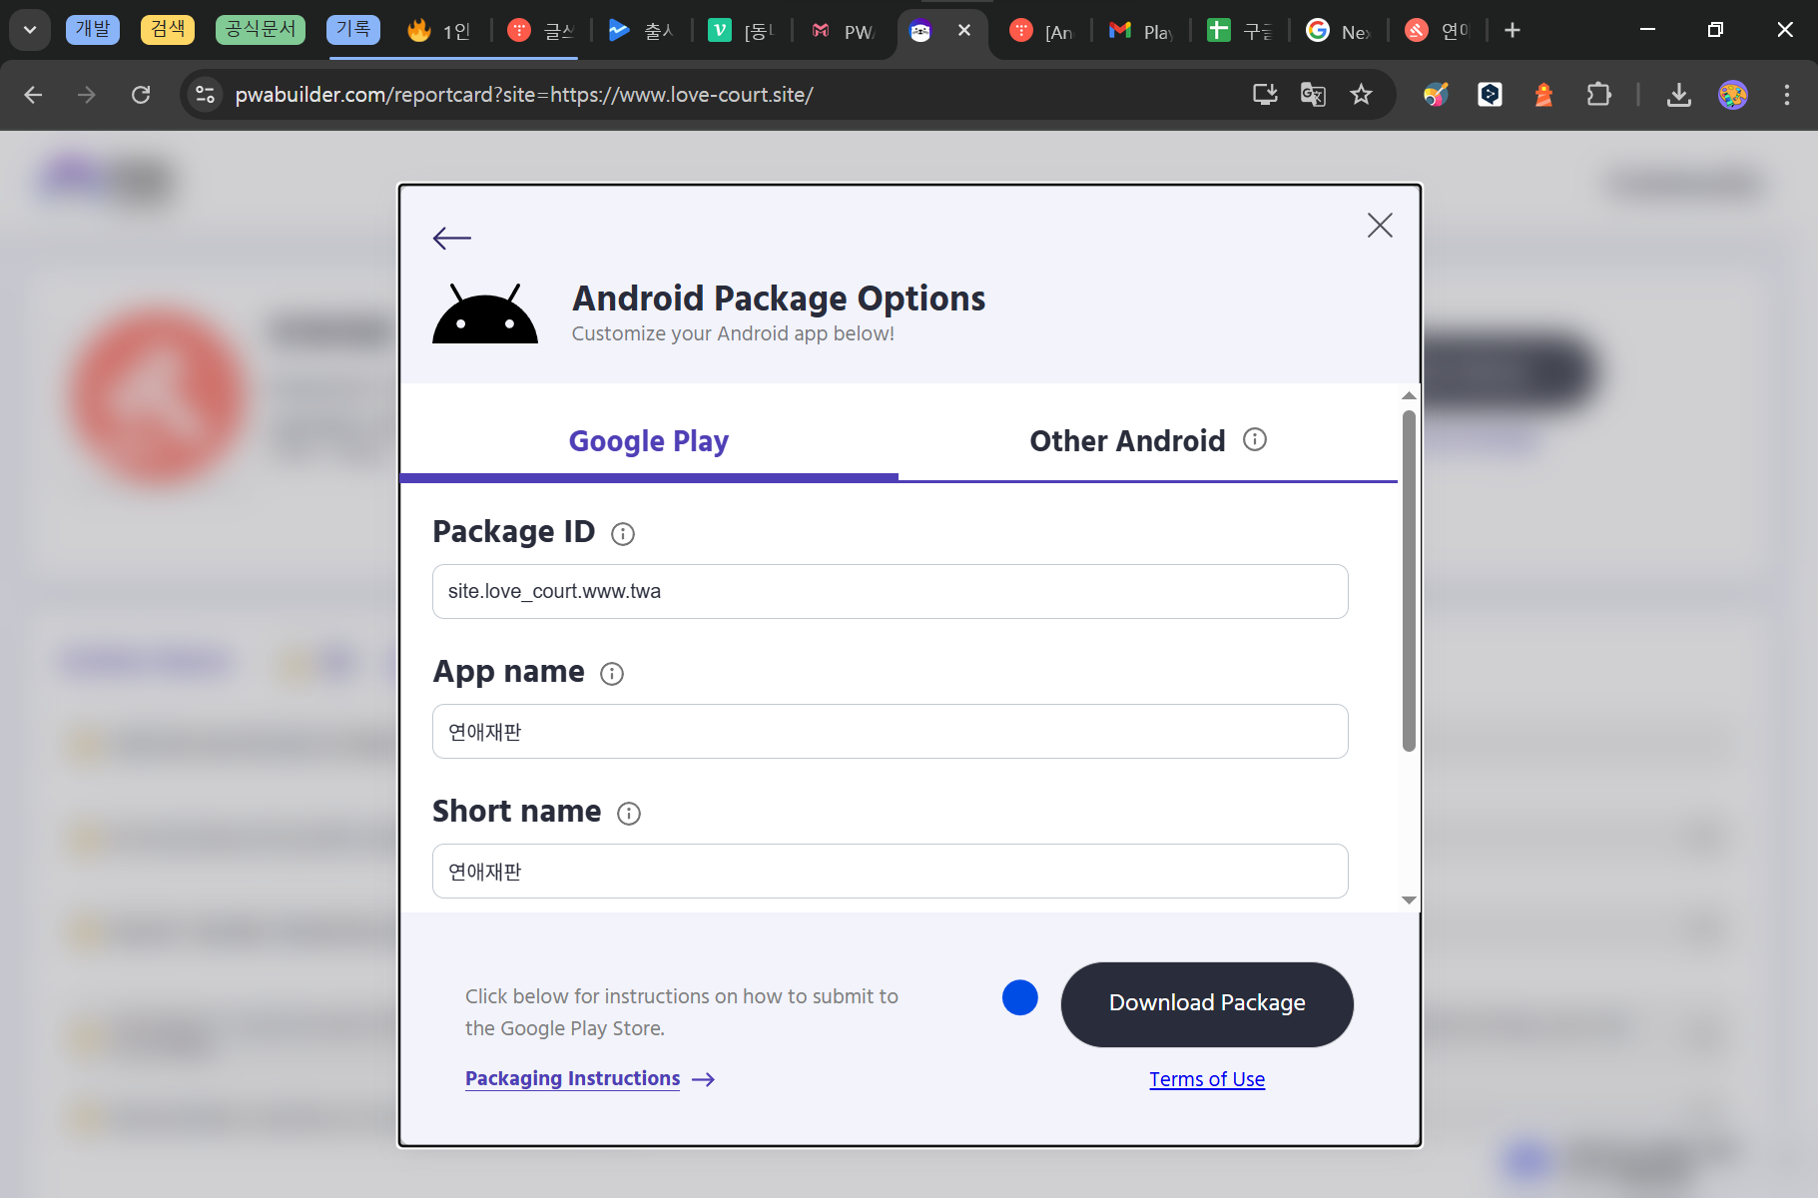
Task: Open a new browser tab
Action: [x=1513, y=30]
